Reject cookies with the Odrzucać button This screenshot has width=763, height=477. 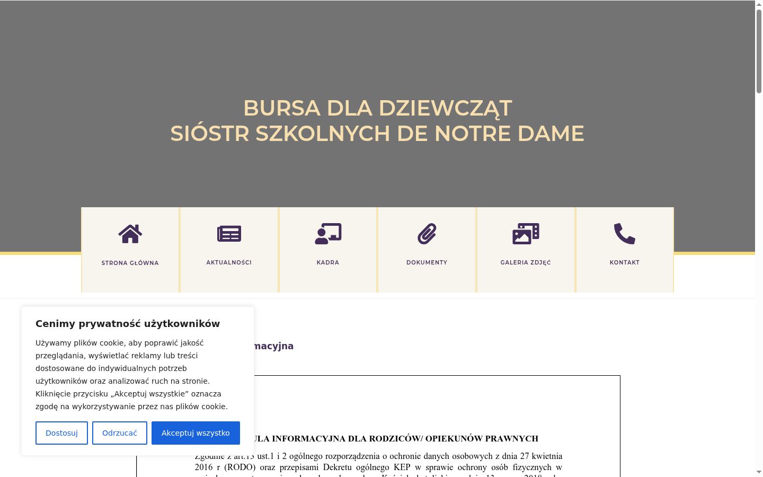coord(120,433)
